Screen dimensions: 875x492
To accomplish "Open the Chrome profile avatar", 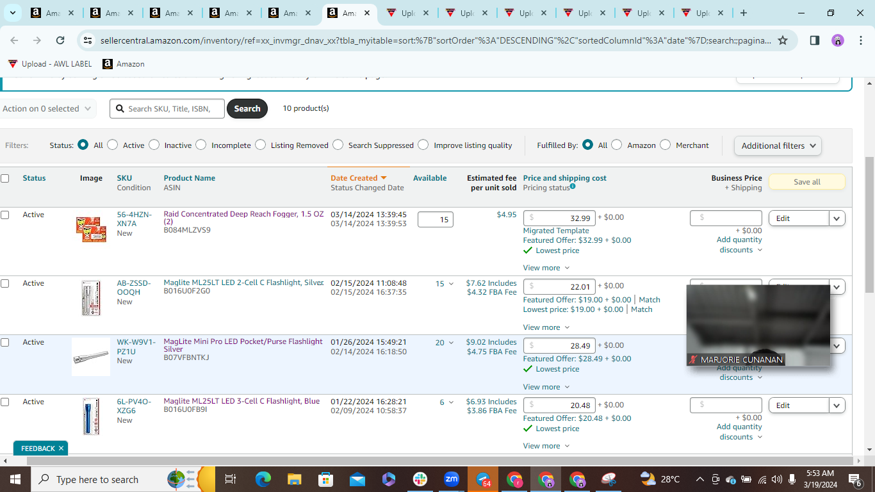I will point(838,40).
